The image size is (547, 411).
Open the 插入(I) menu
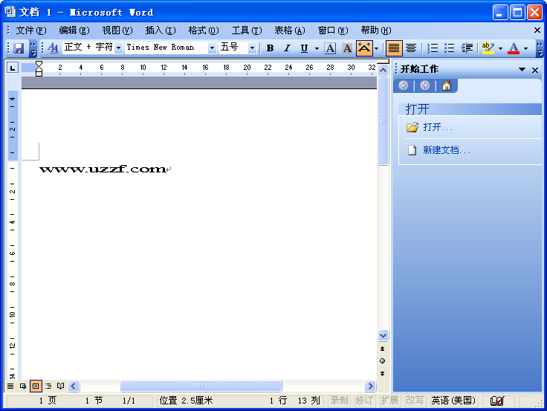(x=161, y=30)
